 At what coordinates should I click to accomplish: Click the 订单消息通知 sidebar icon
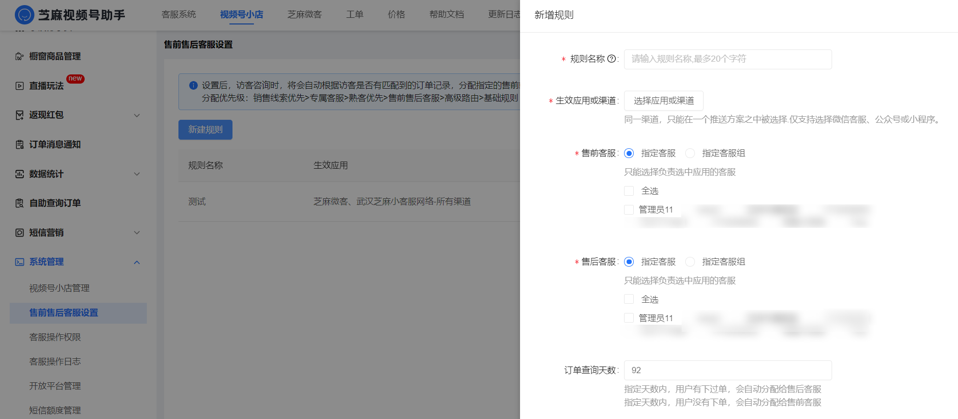[19, 145]
